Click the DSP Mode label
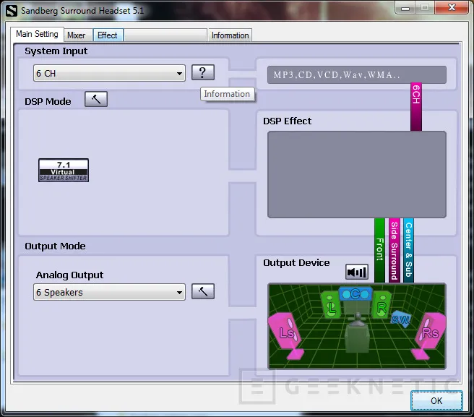This screenshot has height=417, width=474. [x=48, y=102]
